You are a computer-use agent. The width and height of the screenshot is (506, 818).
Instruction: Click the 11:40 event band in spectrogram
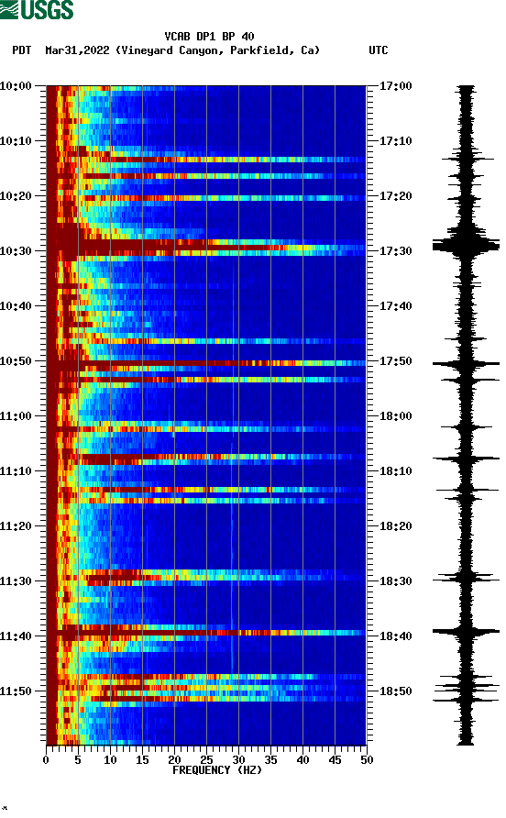206,633
